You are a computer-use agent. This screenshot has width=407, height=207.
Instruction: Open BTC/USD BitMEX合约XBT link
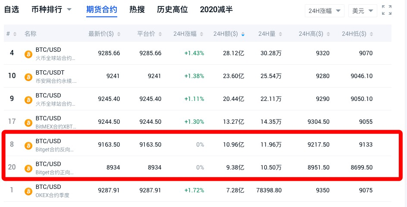pos(56,122)
